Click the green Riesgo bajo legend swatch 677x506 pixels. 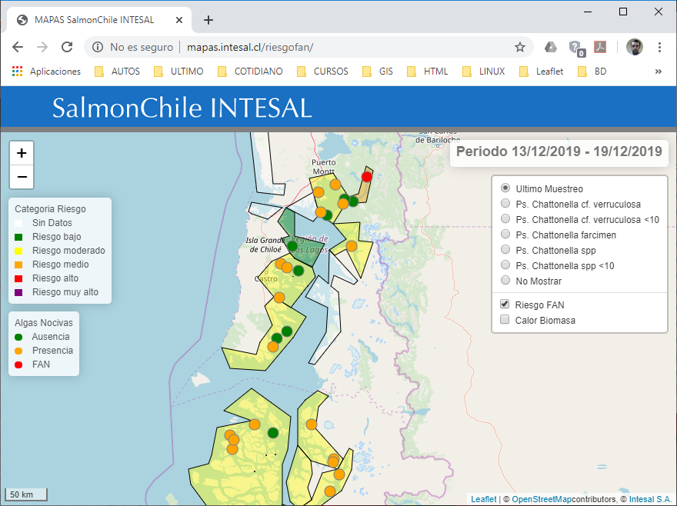(18, 237)
